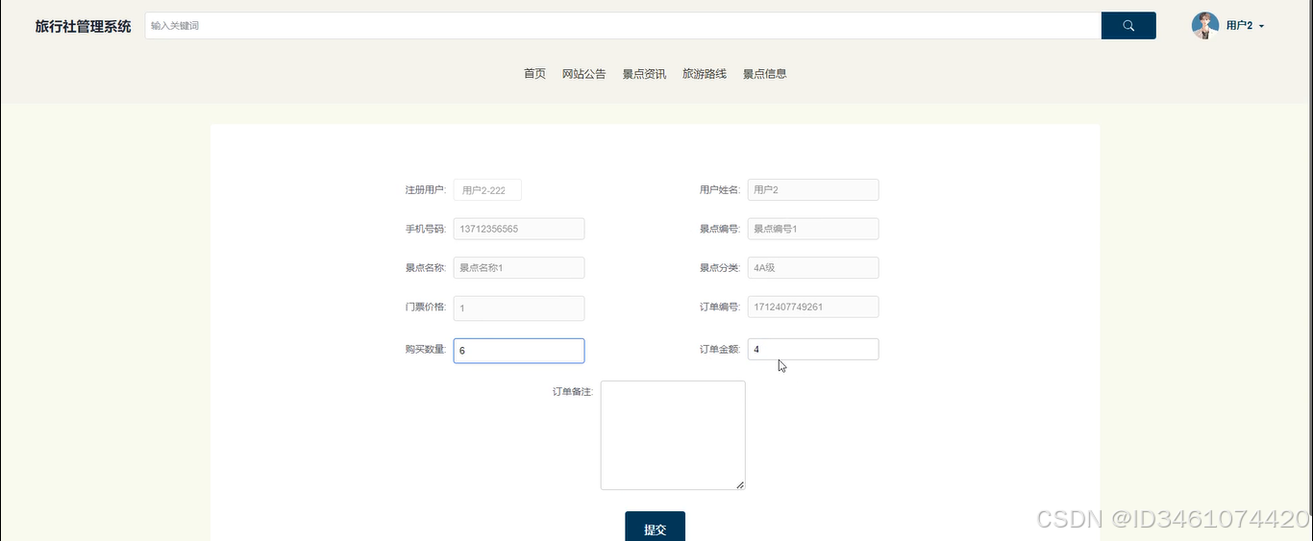Focus the 输入关键词 search box
The height and width of the screenshot is (541, 1313).
coord(623,26)
